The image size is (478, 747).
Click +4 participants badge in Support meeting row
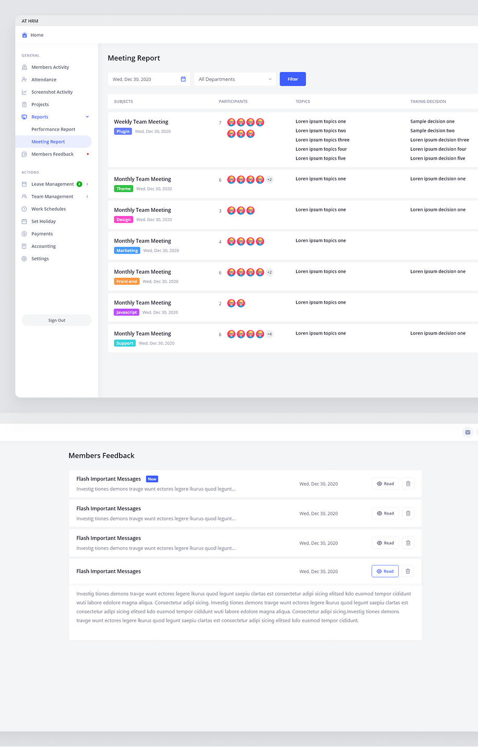pyautogui.click(x=269, y=334)
